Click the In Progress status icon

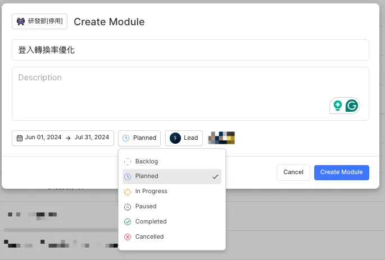[x=127, y=191]
